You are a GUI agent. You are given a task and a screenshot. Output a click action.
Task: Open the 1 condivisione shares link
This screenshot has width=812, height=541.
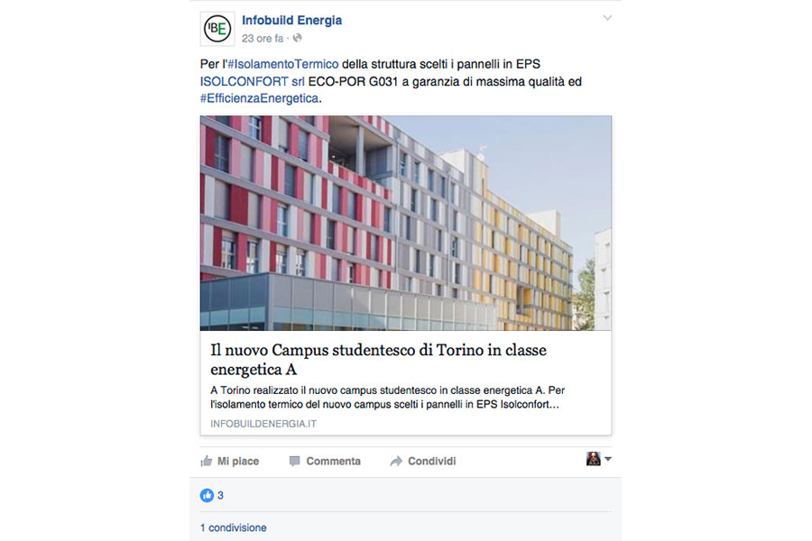(234, 527)
